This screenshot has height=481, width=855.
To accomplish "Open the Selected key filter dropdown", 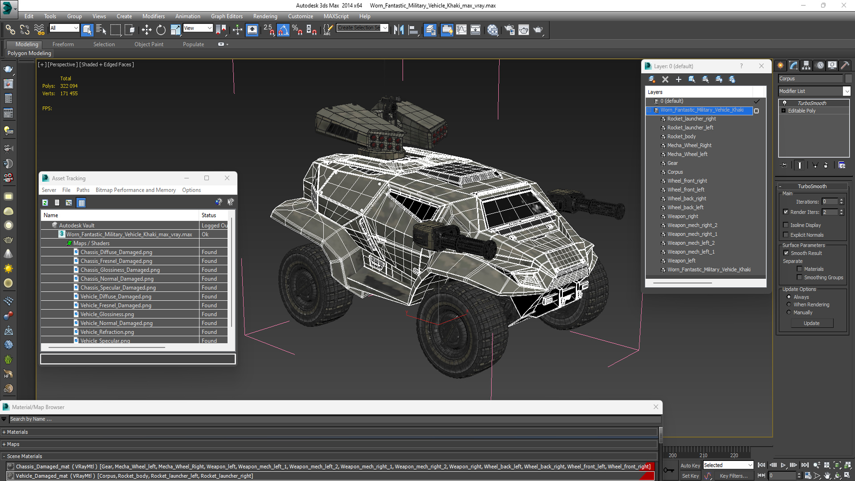I will (728, 465).
